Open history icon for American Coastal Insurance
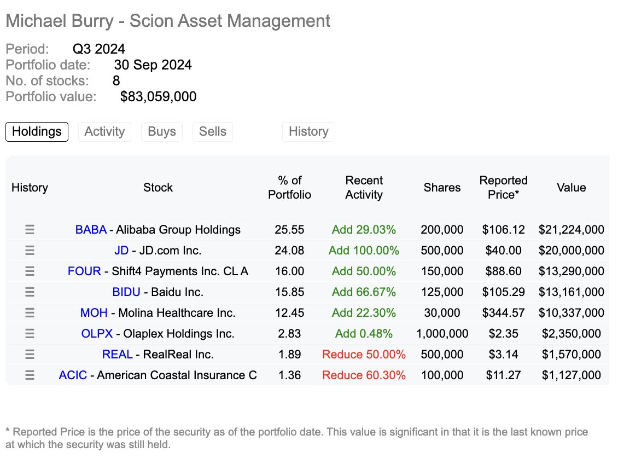 (x=30, y=375)
